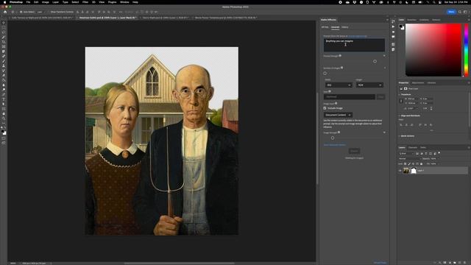Image resolution: width=471 pixels, height=265 pixels.
Task: Switch to the API Key tab
Action: pos(325,27)
